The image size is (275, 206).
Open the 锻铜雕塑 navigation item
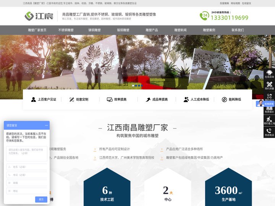pyautogui.click(x=123, y=30)
